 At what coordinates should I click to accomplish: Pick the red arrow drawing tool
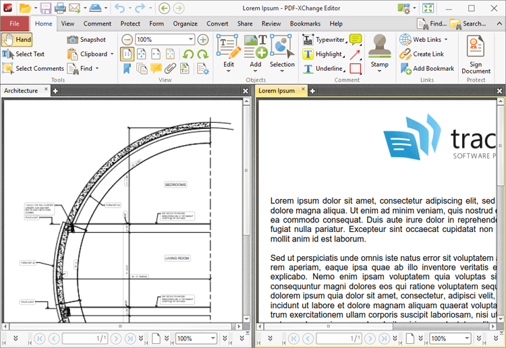pos(355,54)
